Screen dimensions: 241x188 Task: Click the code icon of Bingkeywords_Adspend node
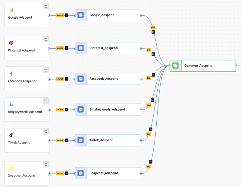pos(80,109)
